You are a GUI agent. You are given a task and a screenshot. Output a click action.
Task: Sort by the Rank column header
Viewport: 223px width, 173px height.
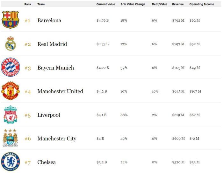click(x=28, y=4)
